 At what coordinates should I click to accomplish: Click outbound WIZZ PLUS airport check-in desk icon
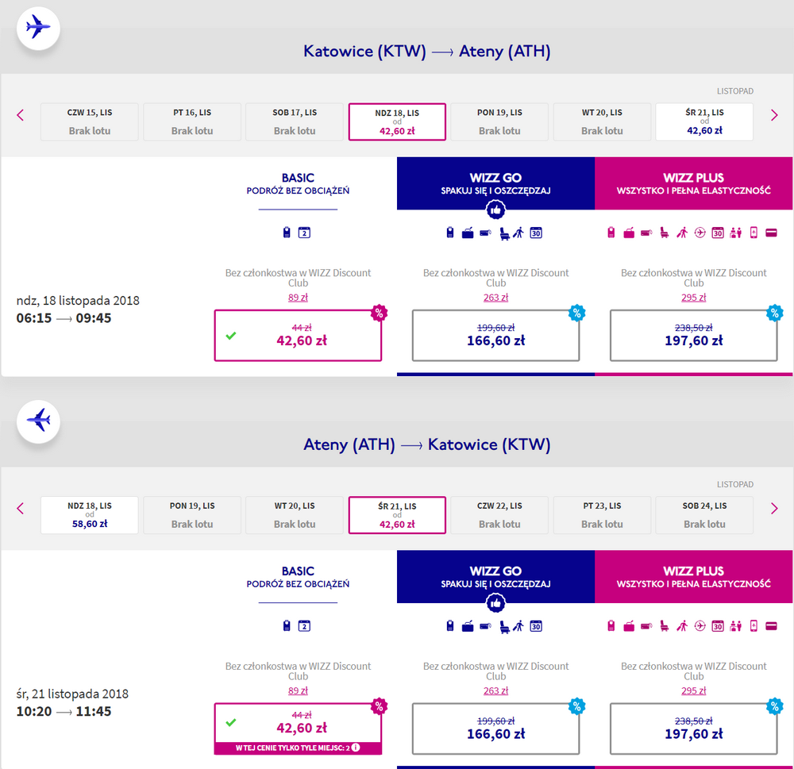point(736,233)
